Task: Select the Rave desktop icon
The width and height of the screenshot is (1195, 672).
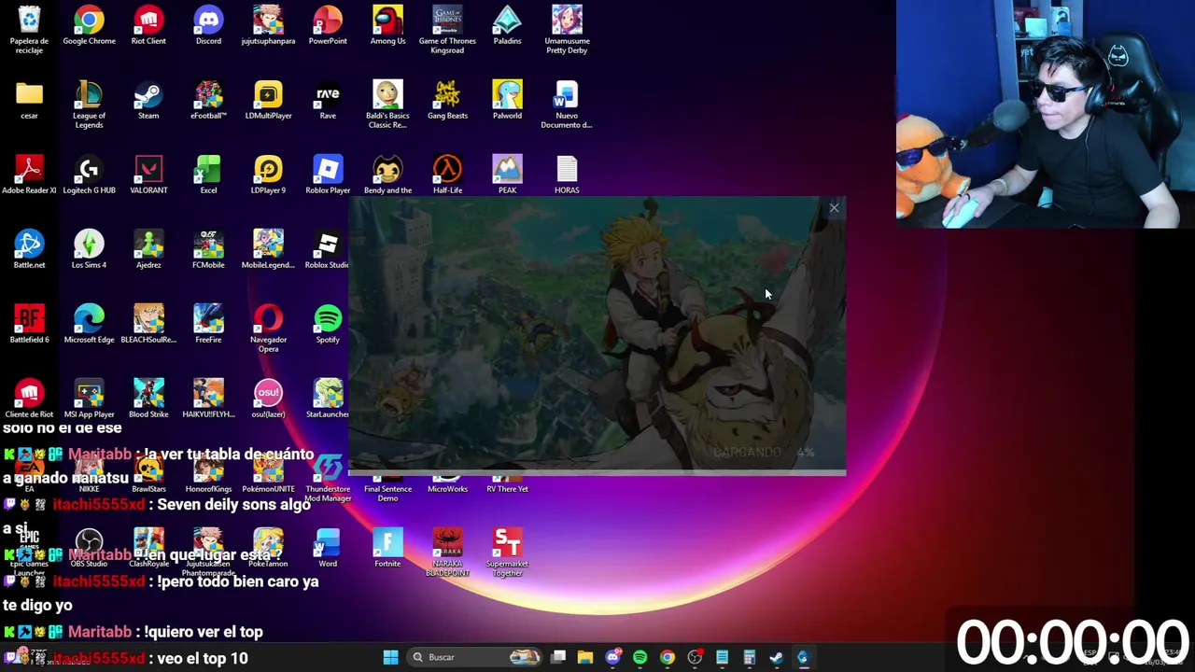Action: coord(328,100)
